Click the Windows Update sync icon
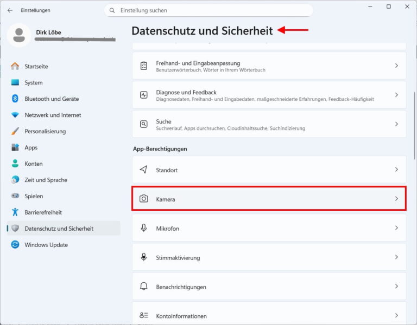 (15, 244)
